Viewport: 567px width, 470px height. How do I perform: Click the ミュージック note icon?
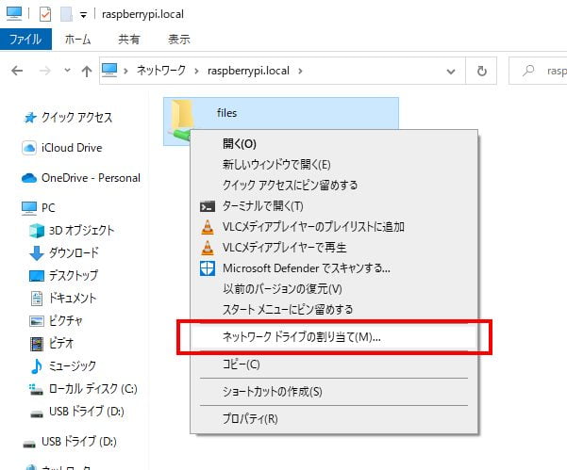37,366
